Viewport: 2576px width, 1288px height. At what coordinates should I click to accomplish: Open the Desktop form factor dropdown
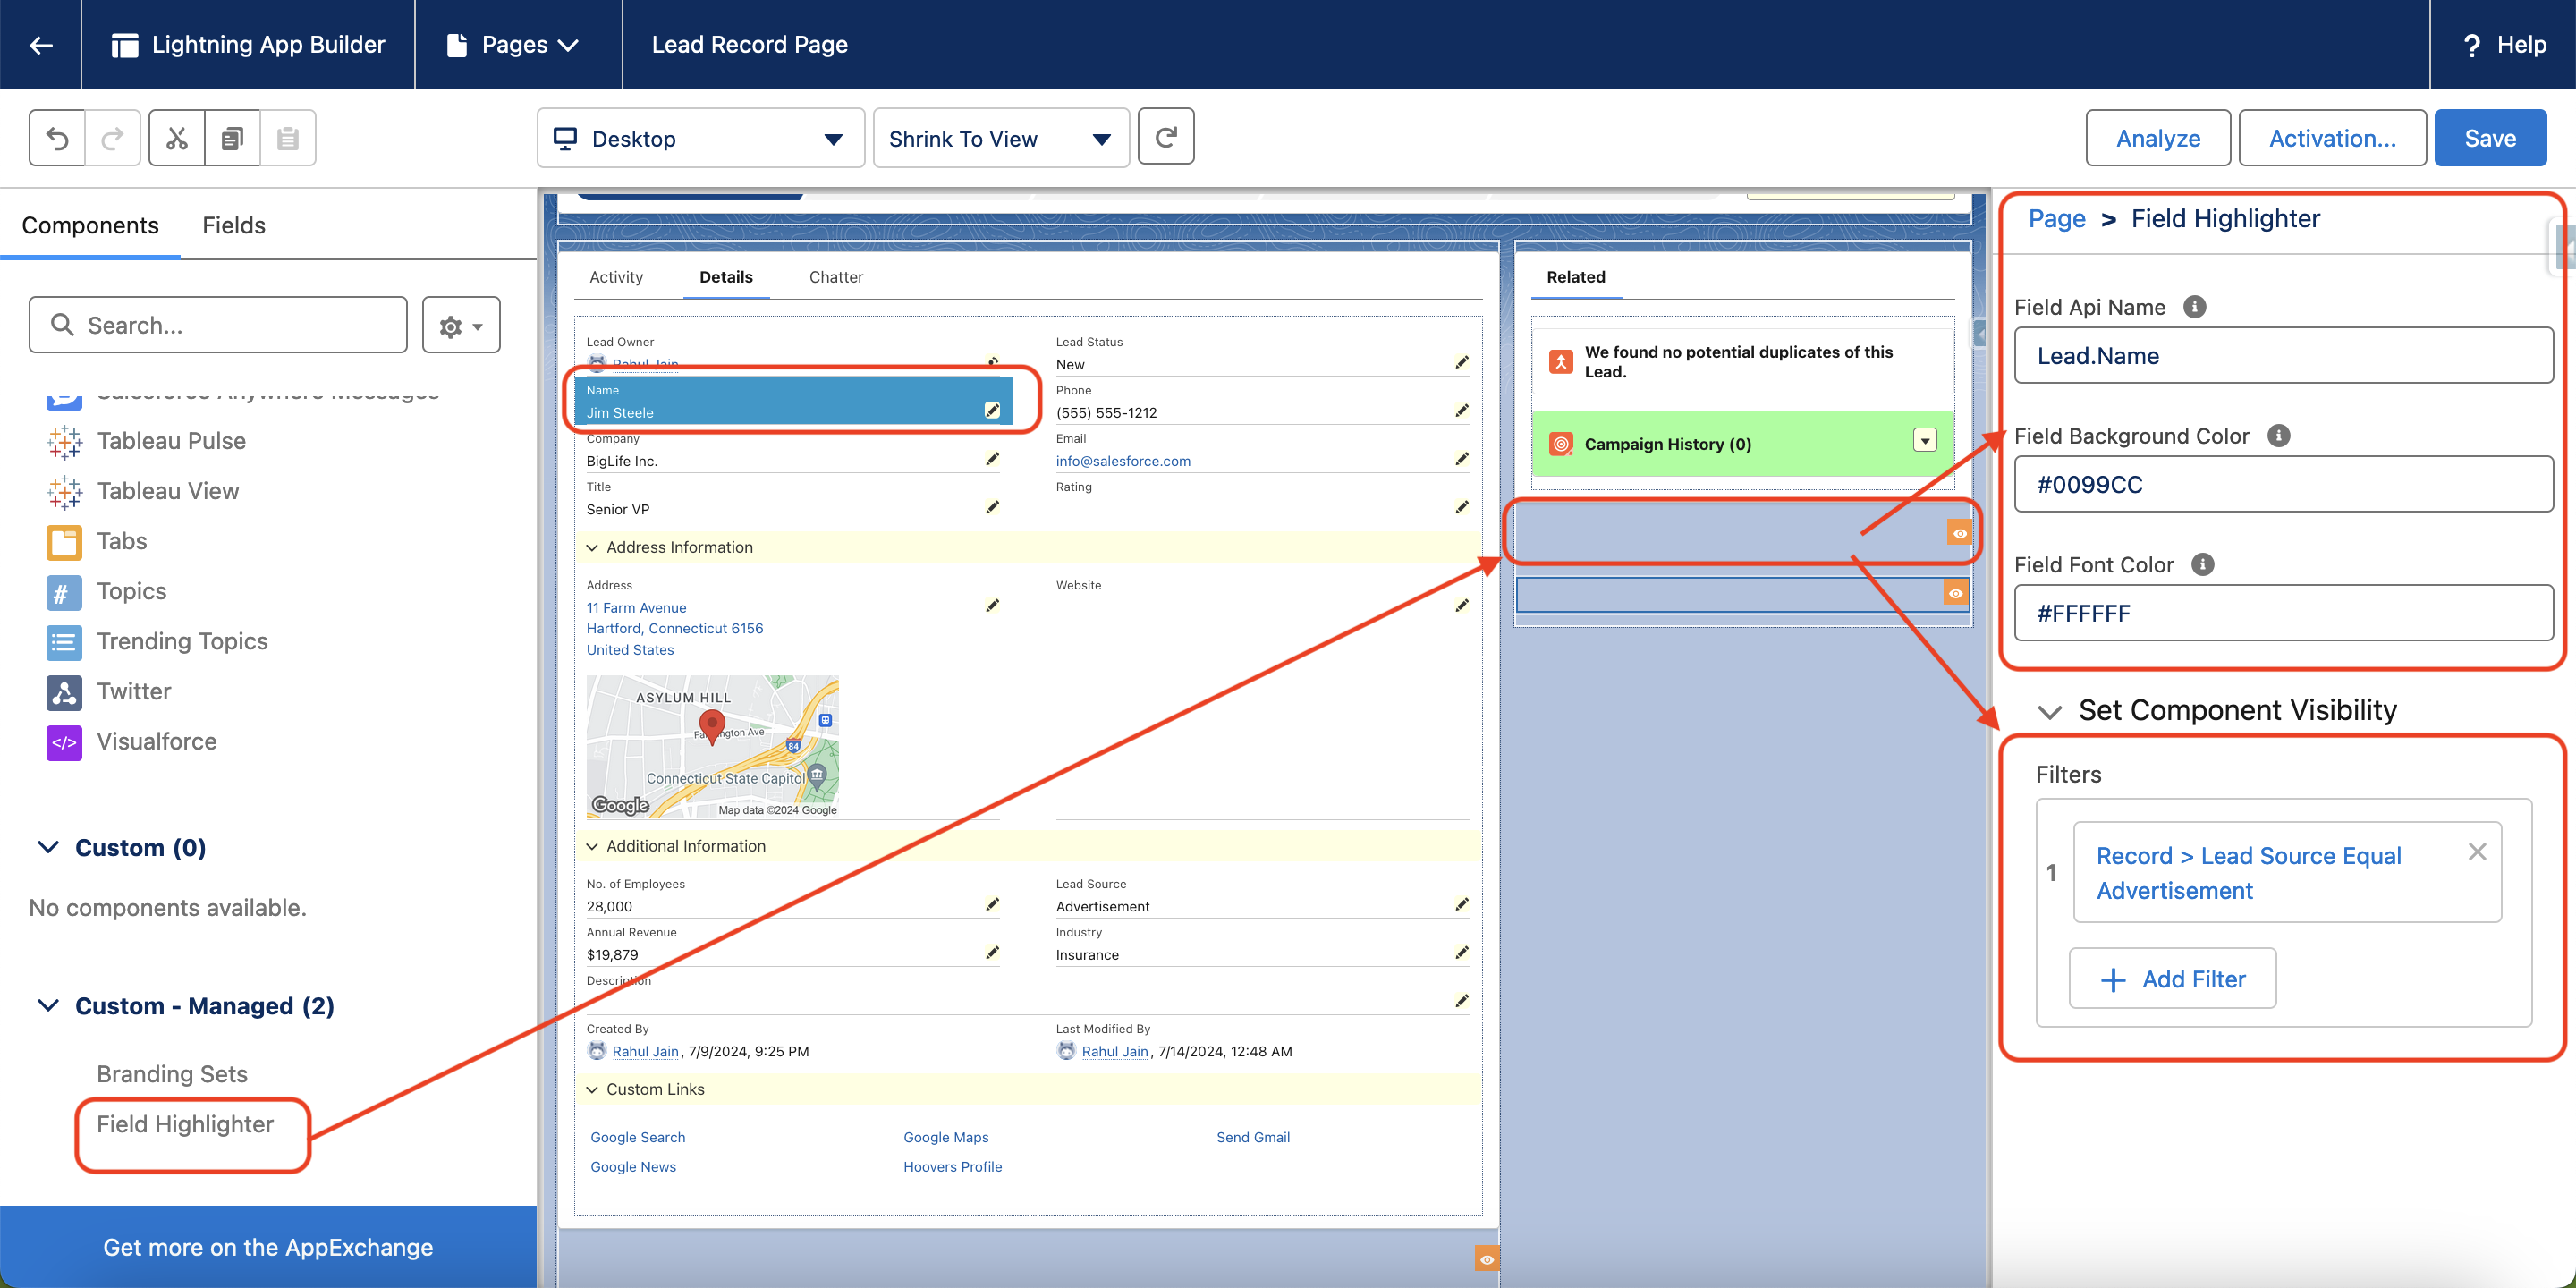(x=700, y=138)
